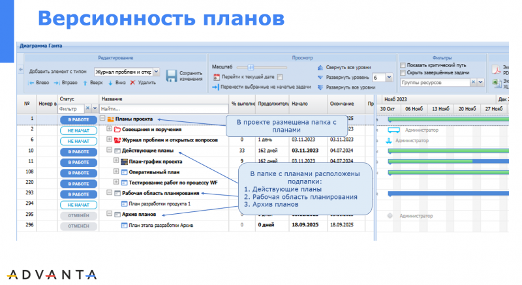Screen dimensions: 522x285
Task: Toggle the Hide completed tasks checkbox
Action: [402, 73]
